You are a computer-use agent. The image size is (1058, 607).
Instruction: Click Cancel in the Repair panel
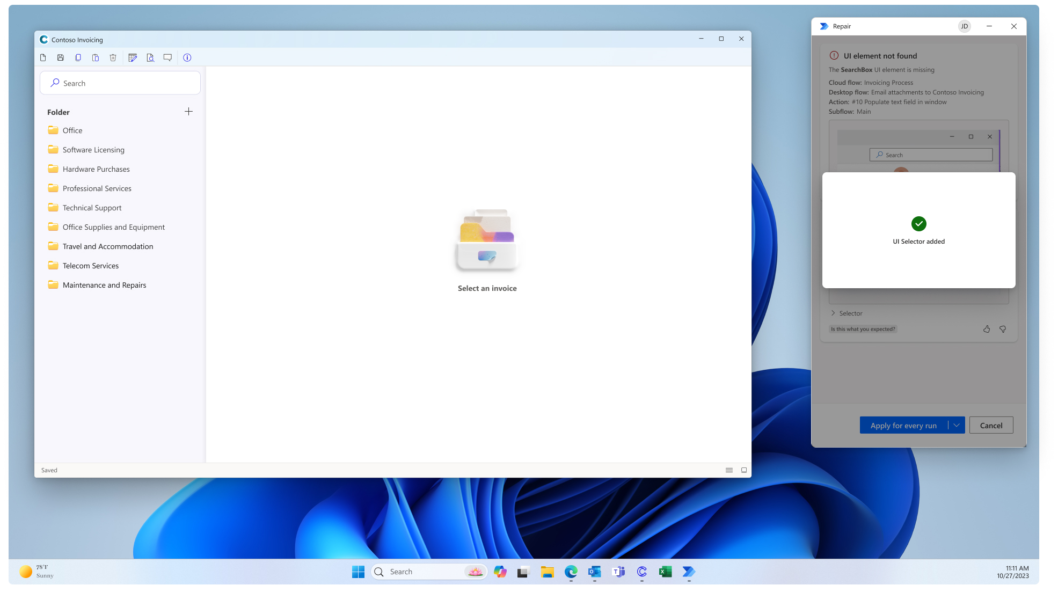tap(990, 425)
